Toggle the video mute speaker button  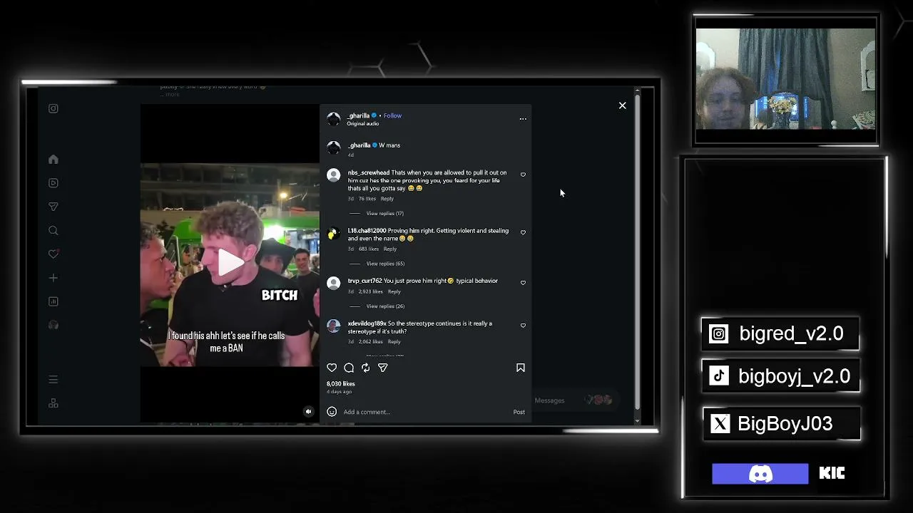[x=308, y=412]
